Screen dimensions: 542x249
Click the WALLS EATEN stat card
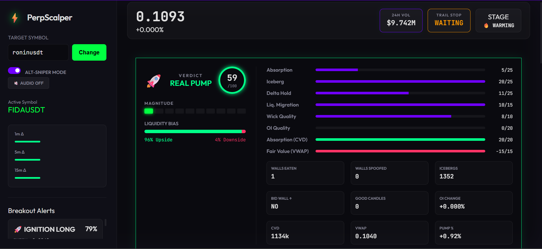click(x=305, y=173)
